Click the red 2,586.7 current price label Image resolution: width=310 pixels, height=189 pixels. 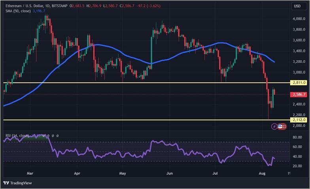point(299,95)
